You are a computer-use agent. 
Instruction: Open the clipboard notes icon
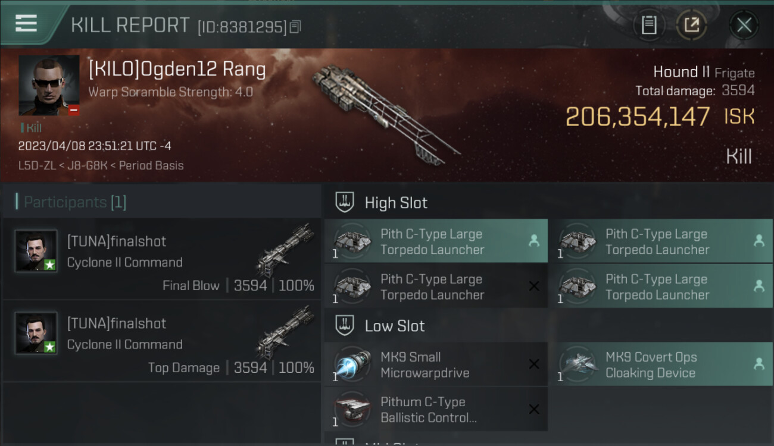pos(649,25)
